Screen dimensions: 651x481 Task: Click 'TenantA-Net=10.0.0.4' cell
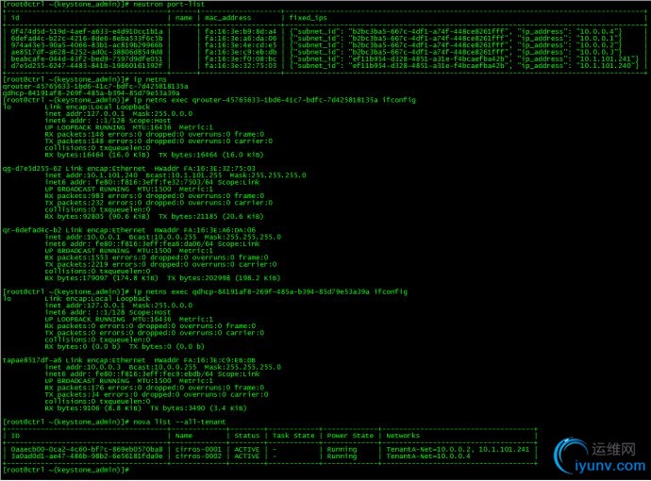point(428,456)
